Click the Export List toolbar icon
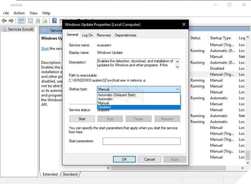The height and width of the screenshot is (184, 251). point(45,21)
